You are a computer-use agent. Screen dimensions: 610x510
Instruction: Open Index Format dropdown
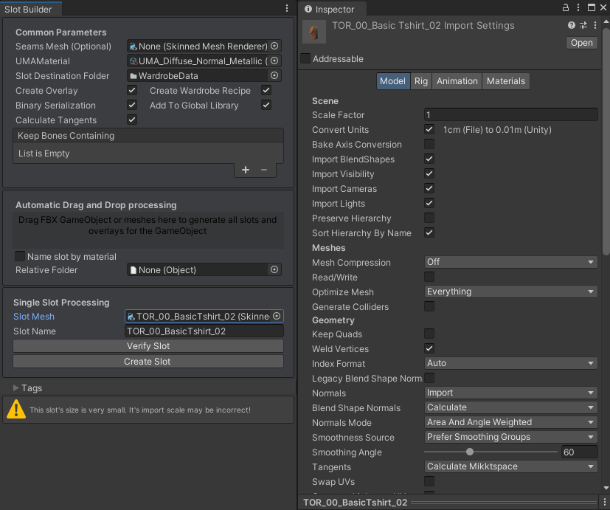pyautogui.click(x=511, y=363)
